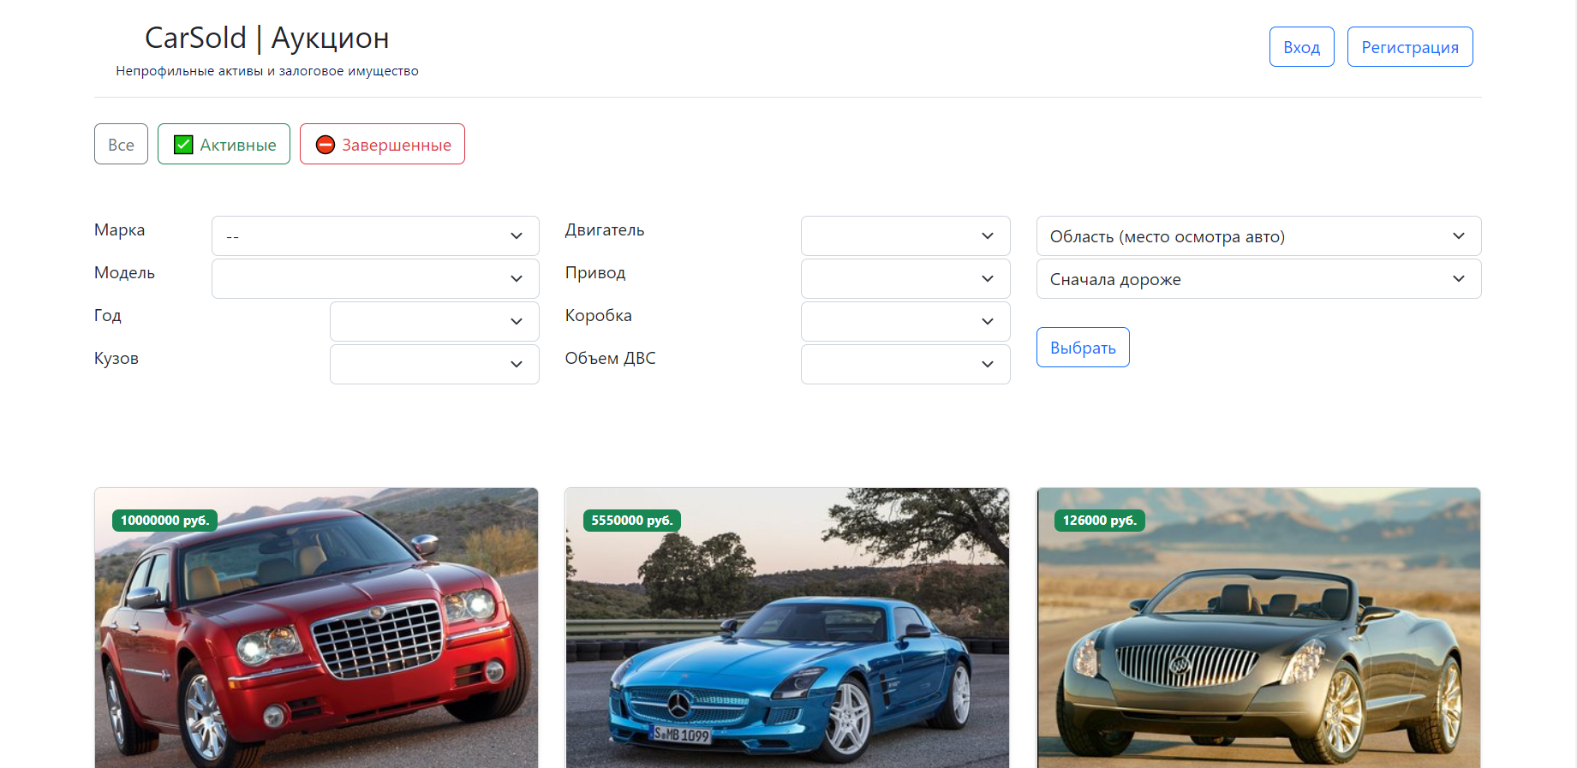Viewport: 1577px width, 768px height.
Task: Click the green checkmark icon on Активные
Action: tap(183, 145)
